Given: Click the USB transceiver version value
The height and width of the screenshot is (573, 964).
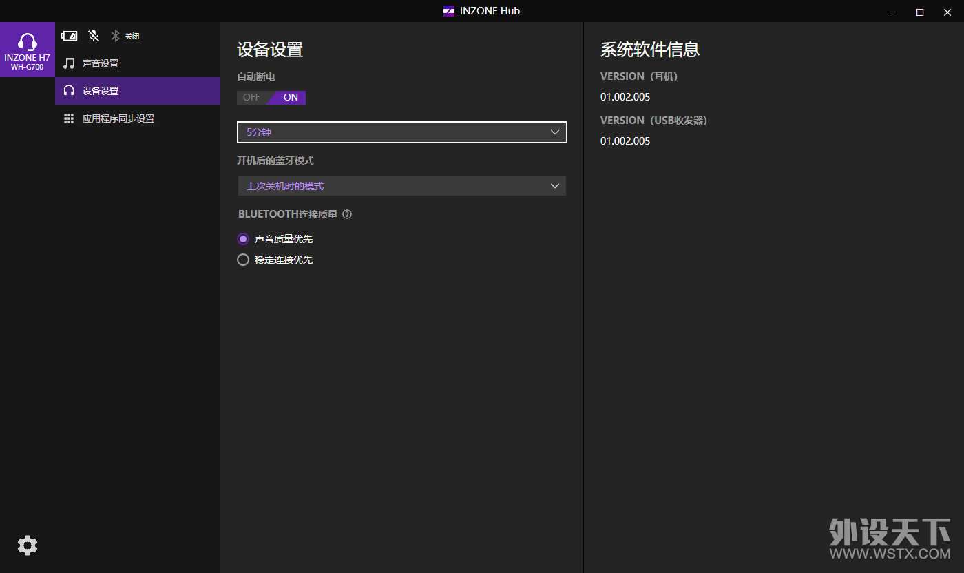Looking at the screenshot, I should pyautogui.click(x=625, y=141).
